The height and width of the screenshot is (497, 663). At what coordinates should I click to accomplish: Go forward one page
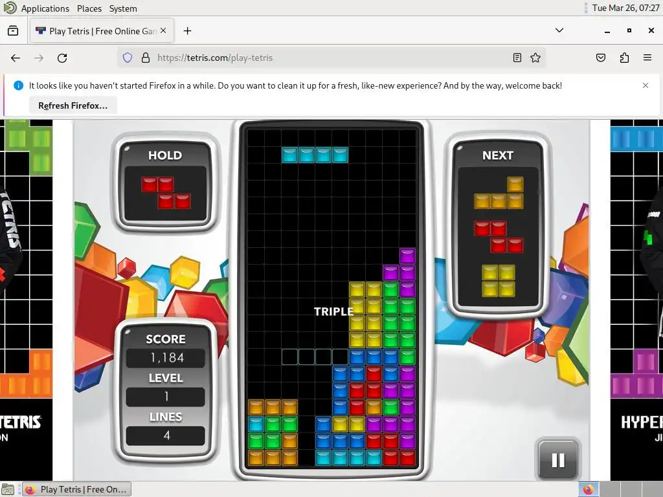39,58
